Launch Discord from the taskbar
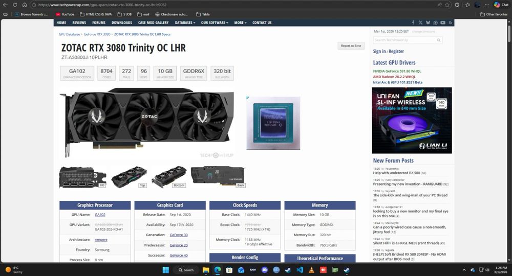 coord(265,270)
